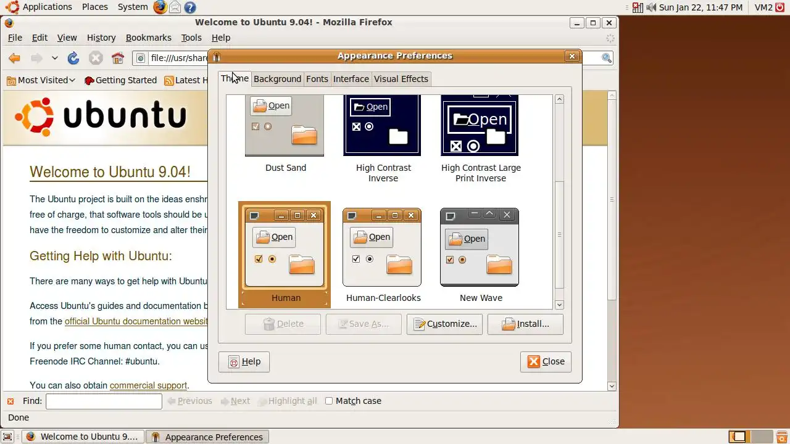Open the volume control speaker icon
This screenshot has height=444, width=790.
click(x=651, y=7)
